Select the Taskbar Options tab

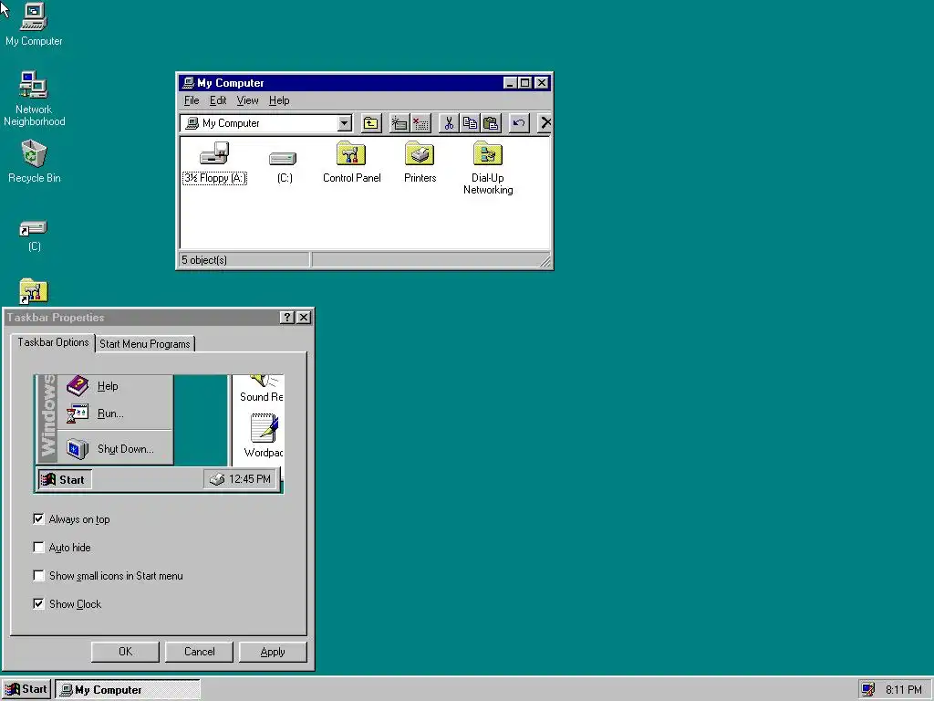point(53,342)
